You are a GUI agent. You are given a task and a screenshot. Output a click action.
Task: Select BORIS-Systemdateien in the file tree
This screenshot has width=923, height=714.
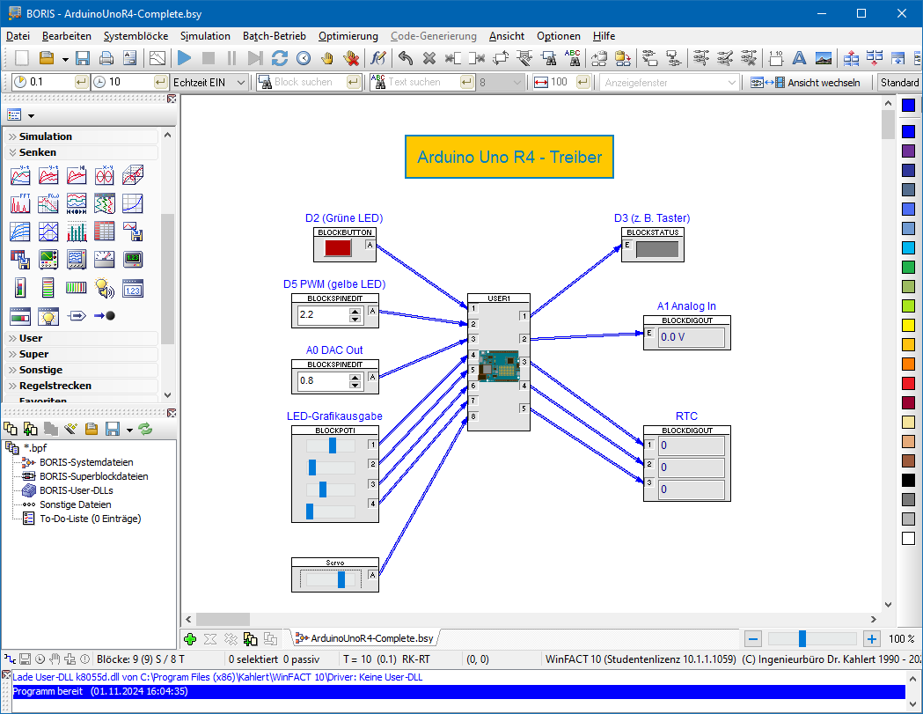pyautogui.click(x=86, y=462)
